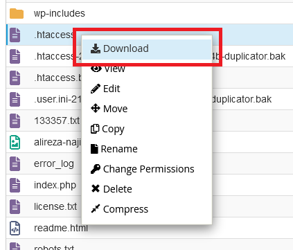
Task: Choose Delete from the context menu
Action: pos(147,189)
